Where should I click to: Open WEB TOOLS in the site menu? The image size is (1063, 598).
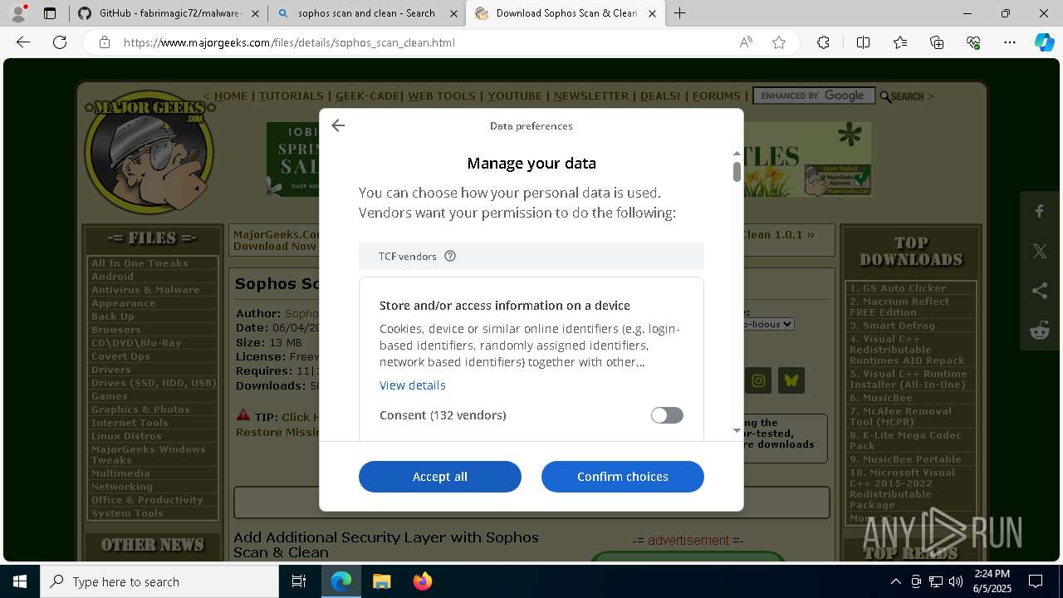[x=442, y=96]
